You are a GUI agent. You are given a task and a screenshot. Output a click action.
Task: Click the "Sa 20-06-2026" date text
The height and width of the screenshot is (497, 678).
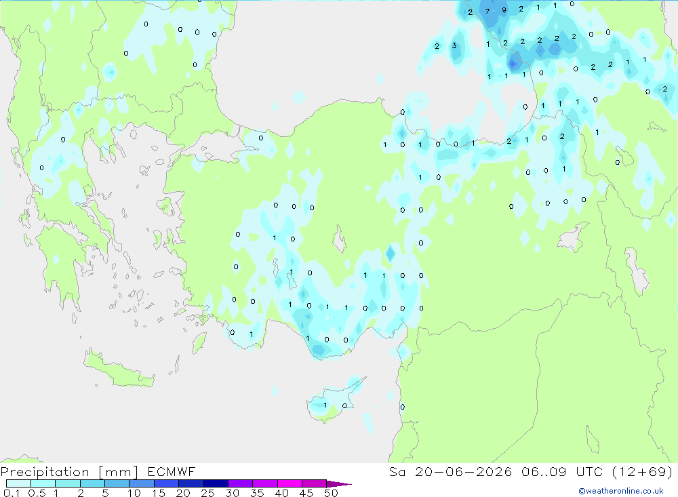pyautogui.click(x=451, y=471)
